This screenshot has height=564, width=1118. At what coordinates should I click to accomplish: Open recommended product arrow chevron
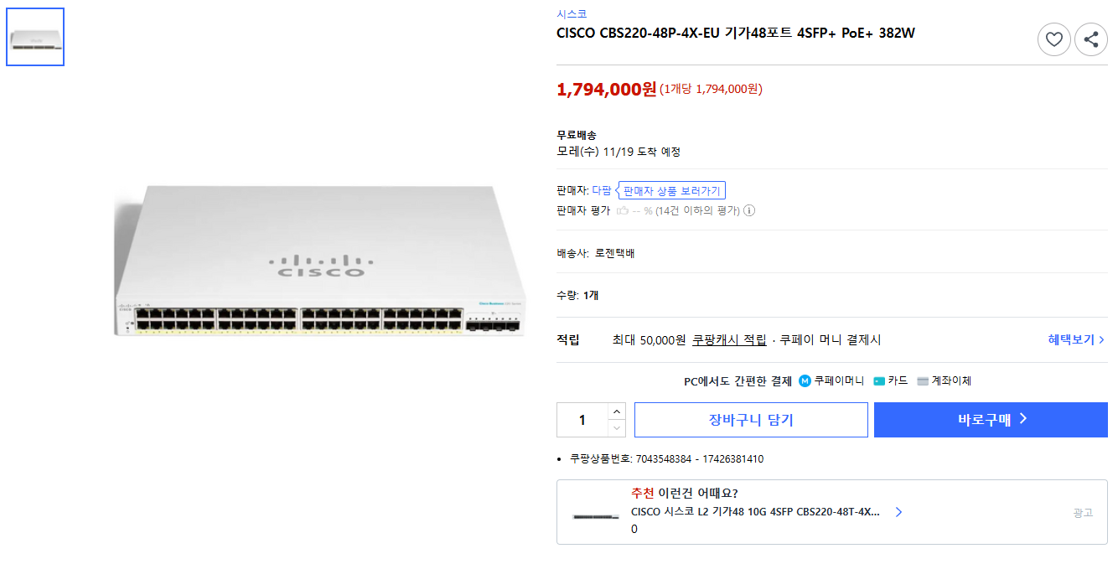tap(898, 511)
